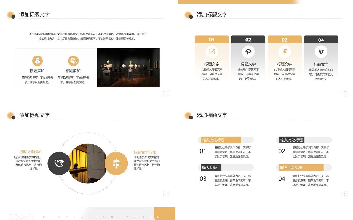Viewport: 353px width, 220px height.
Task: Click the gold 01 card header
Action: 212,40
